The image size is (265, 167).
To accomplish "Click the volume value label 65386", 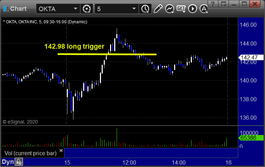I will coord(251,138).
